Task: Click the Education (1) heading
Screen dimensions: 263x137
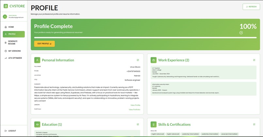Action: [52, 124]
